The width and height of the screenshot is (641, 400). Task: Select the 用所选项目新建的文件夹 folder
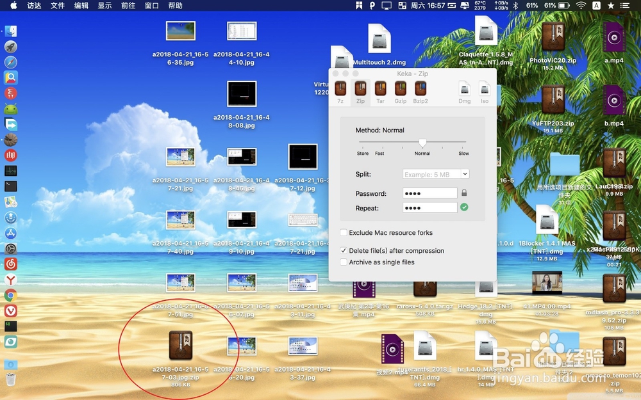coord(565,164)
